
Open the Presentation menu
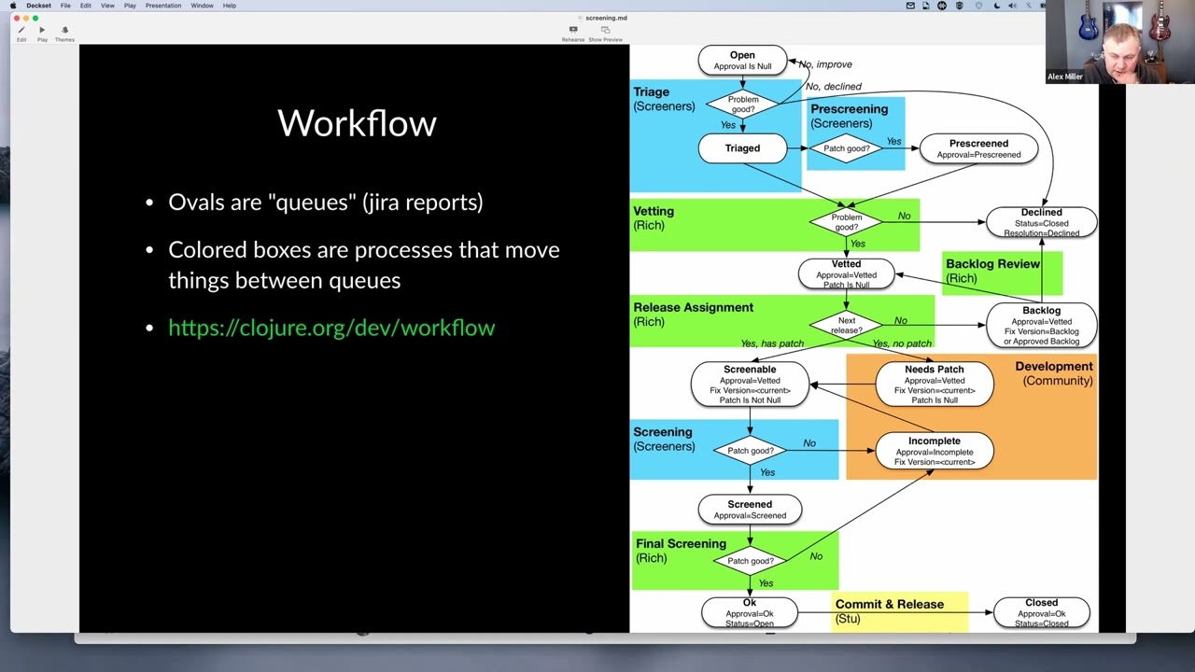[163, 6]
